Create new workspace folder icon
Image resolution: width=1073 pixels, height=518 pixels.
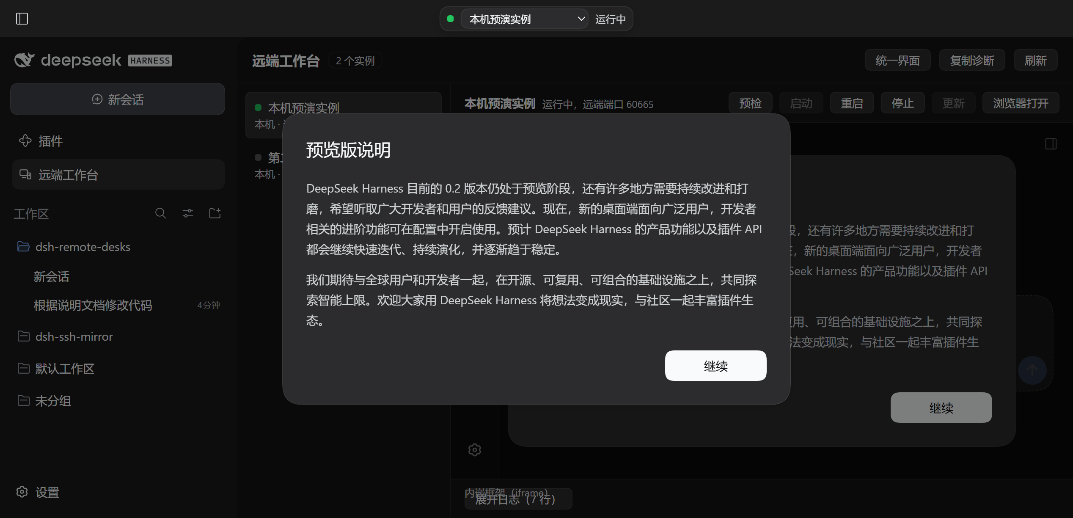[x=215, y=213]
